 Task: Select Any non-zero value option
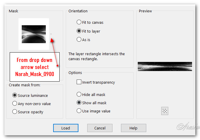click(15, 104)
